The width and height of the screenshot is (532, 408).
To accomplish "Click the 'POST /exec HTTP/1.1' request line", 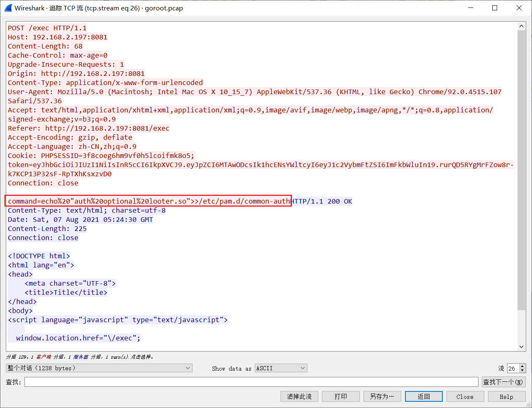I will point(47,28).
